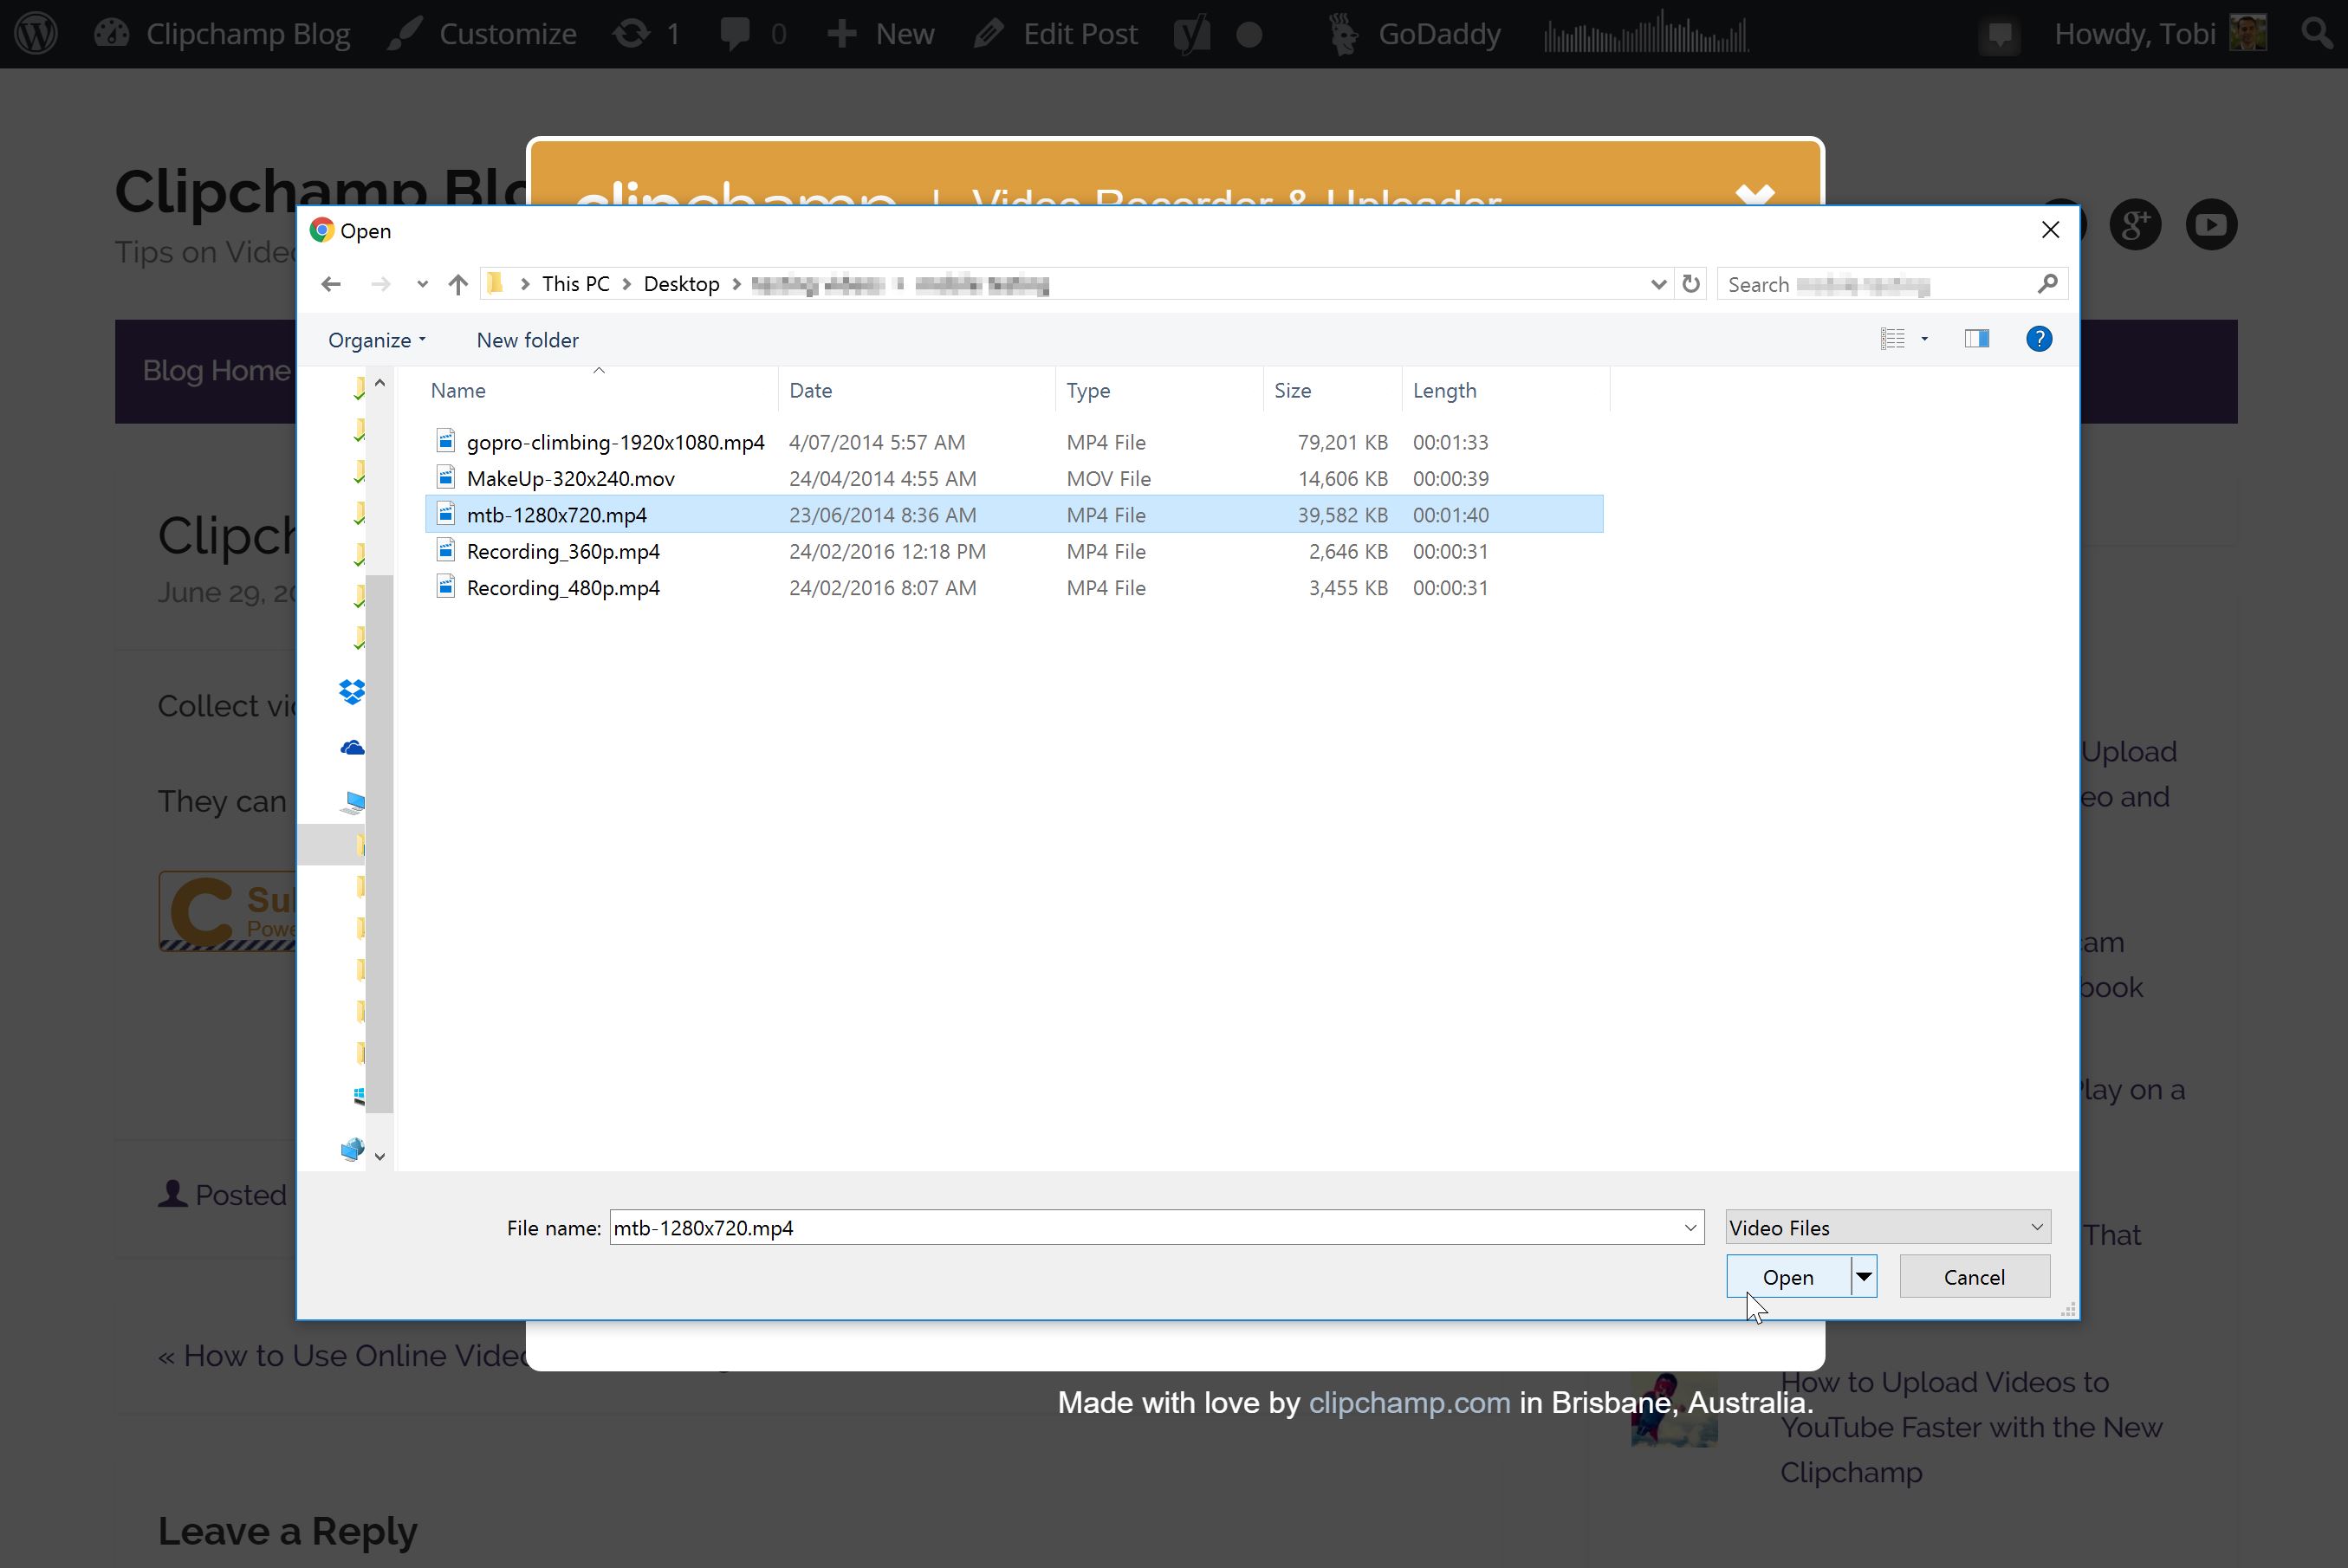Viewport: 2348px width, 1568px height.
Task: Click search icon in admin bar
Action: click(x=2317, y=34)
